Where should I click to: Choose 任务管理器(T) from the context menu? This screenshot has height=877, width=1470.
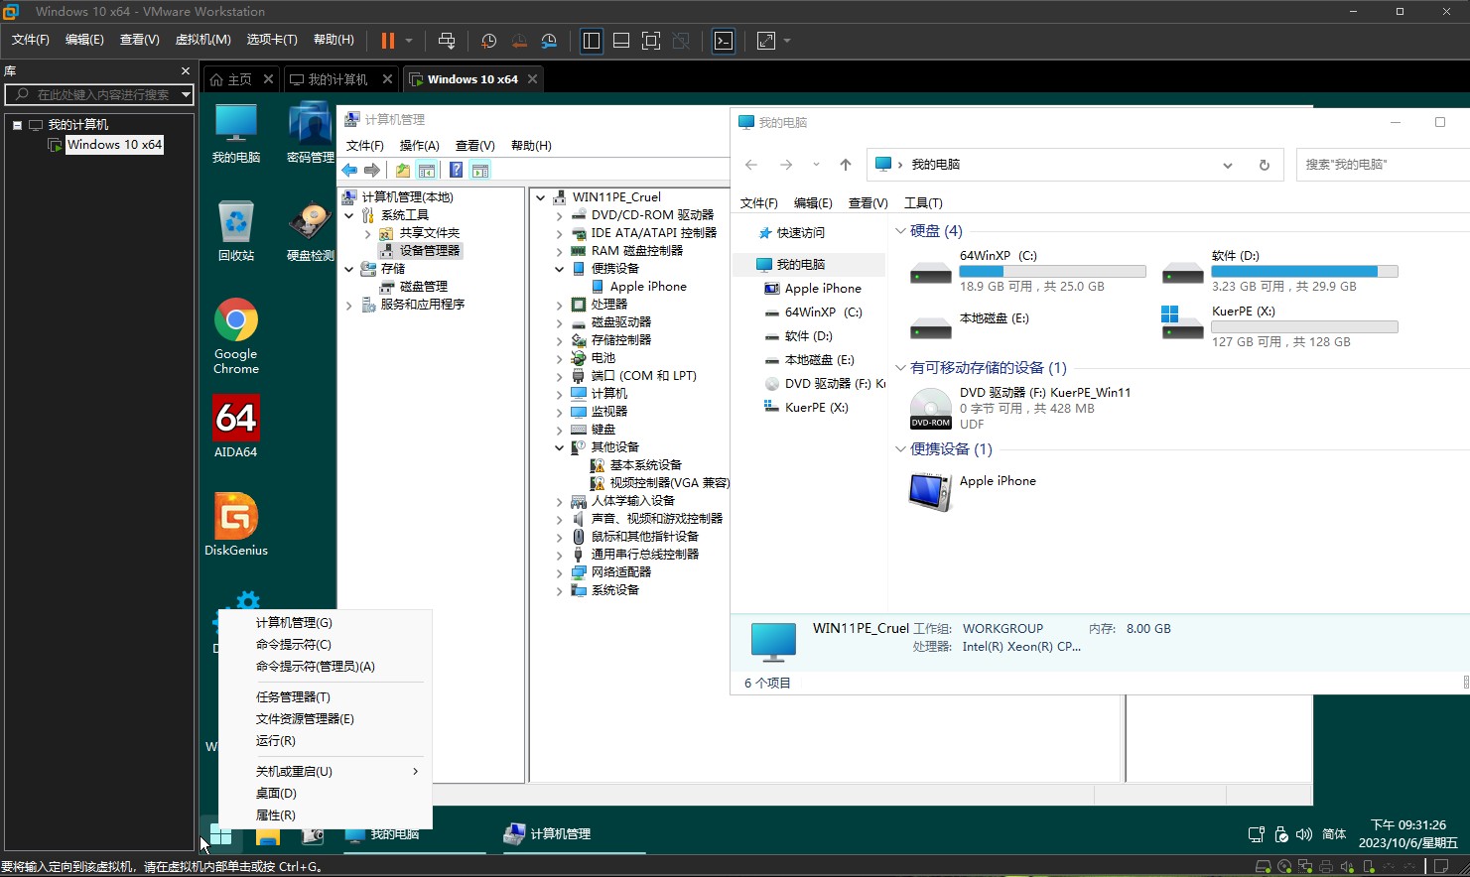point(326,697)
